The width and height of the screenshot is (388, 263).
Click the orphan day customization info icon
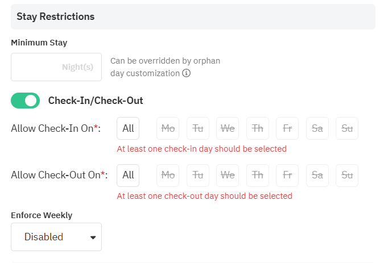[x=186, y=73]
